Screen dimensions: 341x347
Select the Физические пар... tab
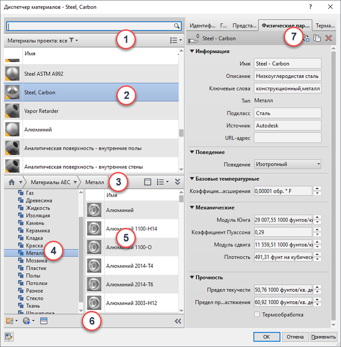pyautogui.click(x=285, y=25)
